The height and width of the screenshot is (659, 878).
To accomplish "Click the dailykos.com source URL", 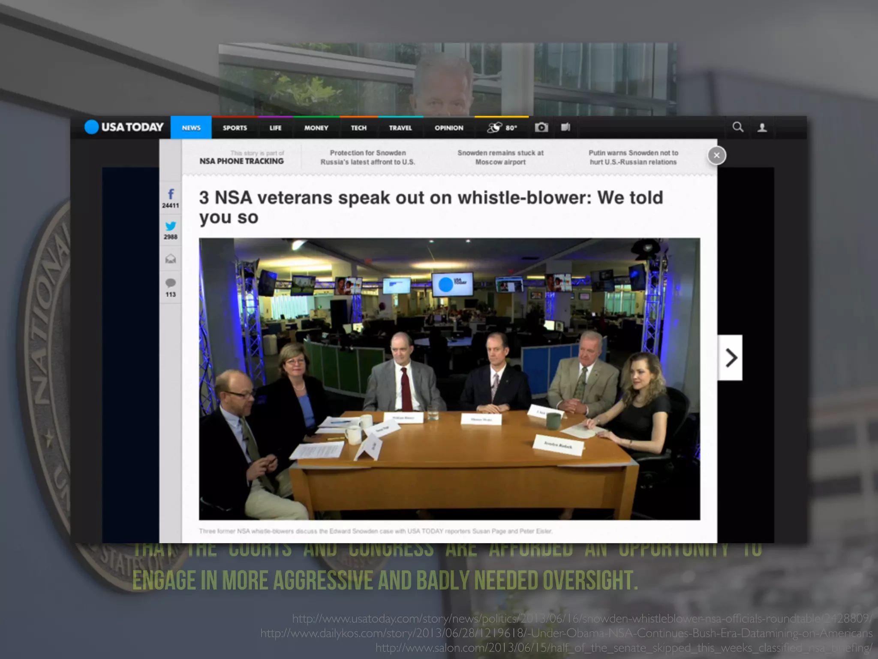I will (566, 633).
